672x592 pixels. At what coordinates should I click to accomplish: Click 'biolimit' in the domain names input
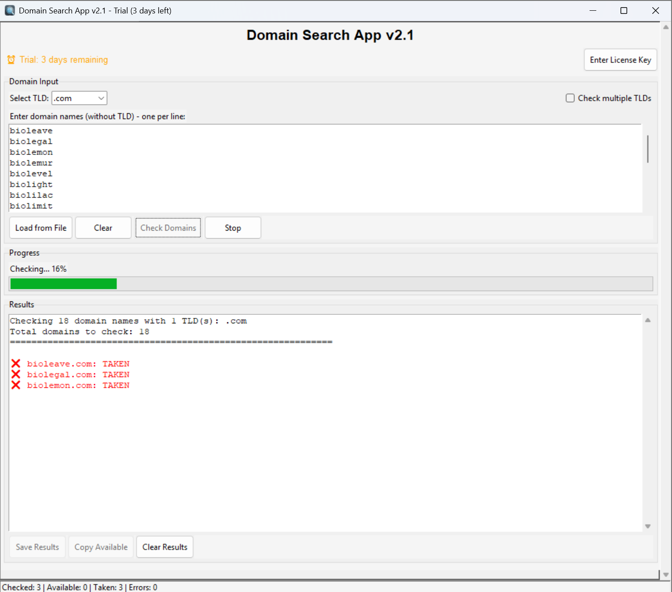31,206
